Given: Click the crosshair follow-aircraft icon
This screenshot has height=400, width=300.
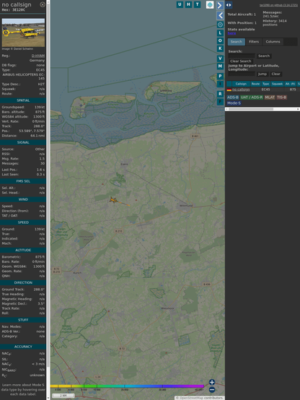Looking at the screenshot, I should [220, 25].
